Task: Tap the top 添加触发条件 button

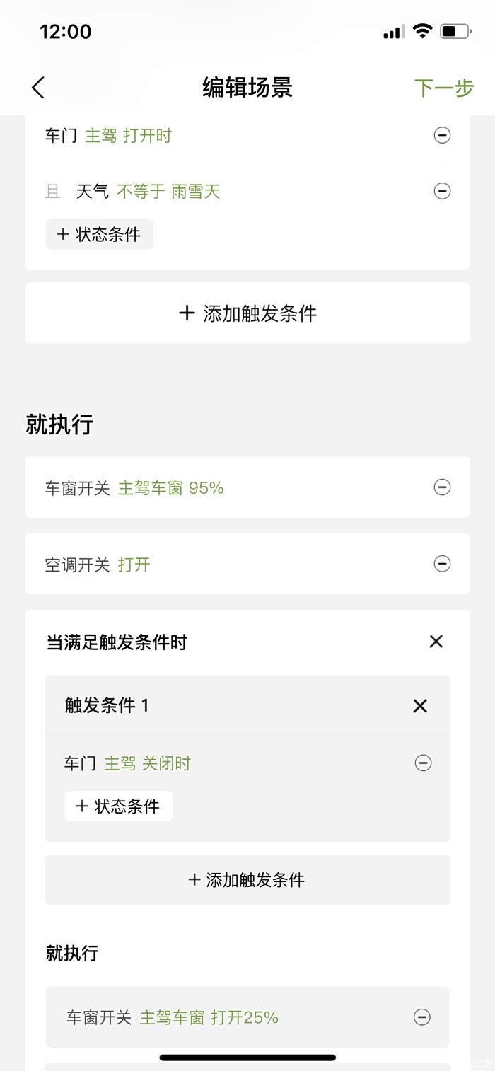Action: 248,313
